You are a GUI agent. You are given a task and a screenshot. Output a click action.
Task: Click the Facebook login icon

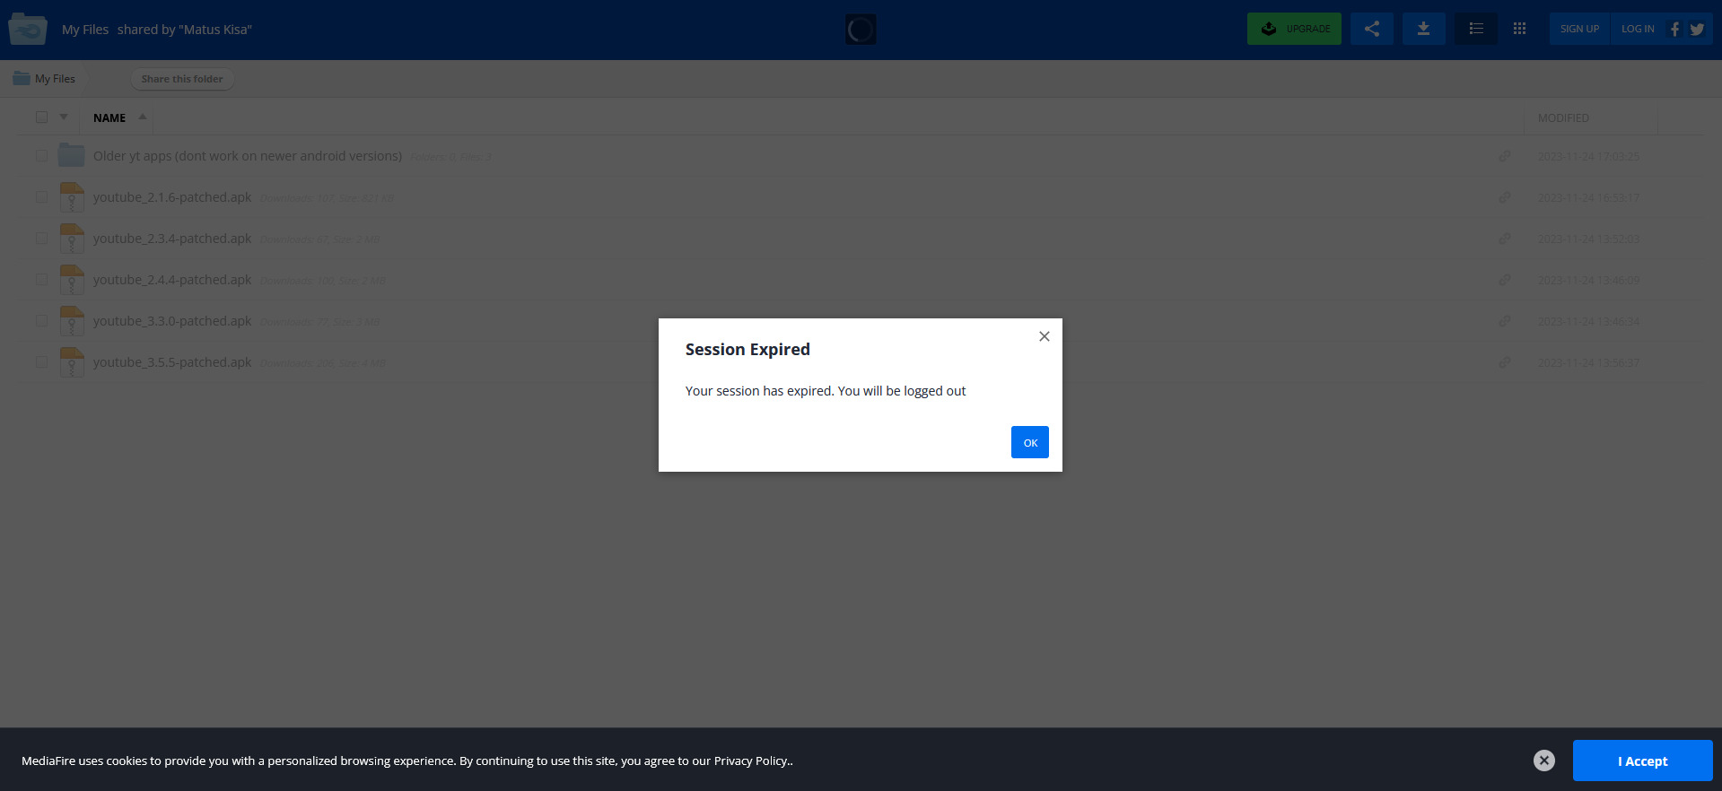point(1674,29)
